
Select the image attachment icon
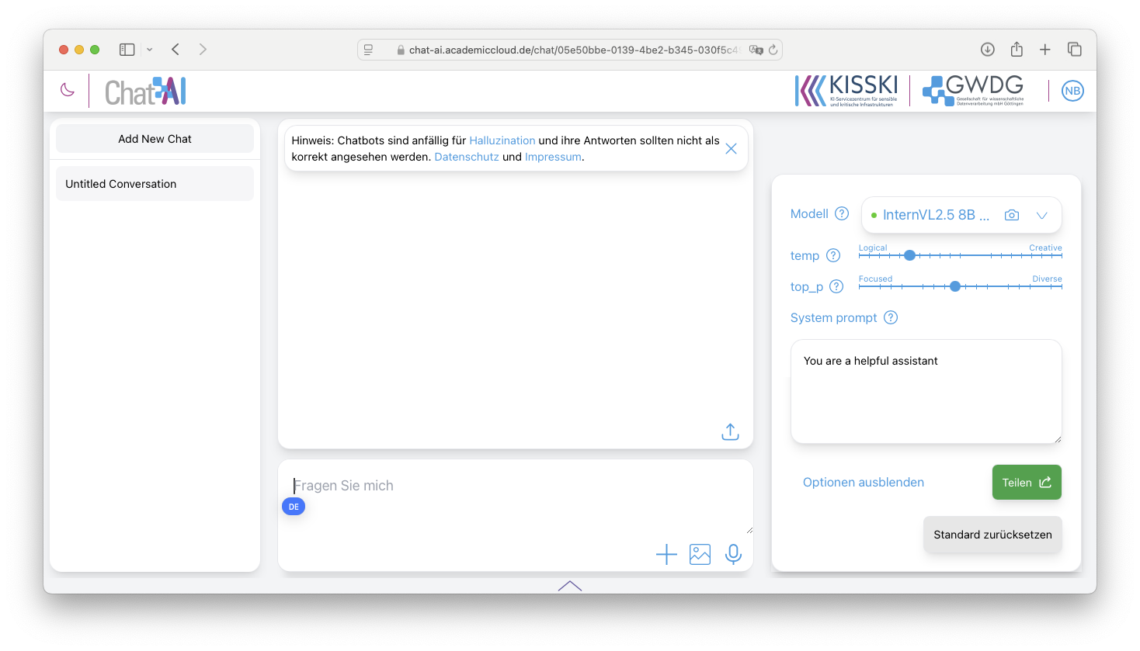click(700, 554)
